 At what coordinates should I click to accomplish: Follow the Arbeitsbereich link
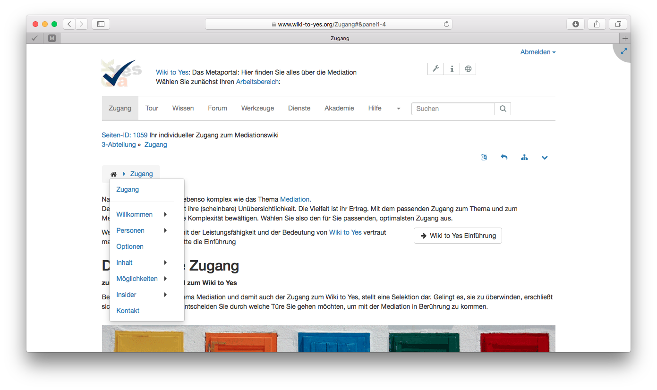(x=257, y=82)
